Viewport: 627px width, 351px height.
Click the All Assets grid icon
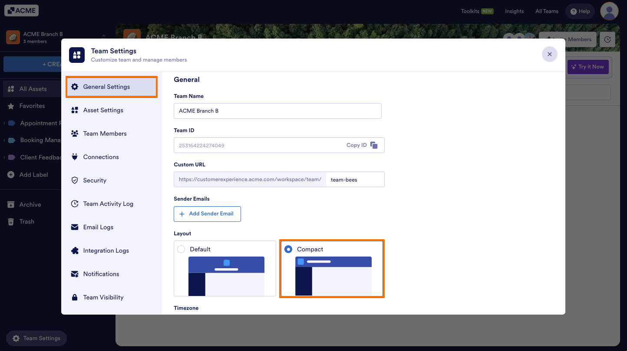click(x=11, y=89)
